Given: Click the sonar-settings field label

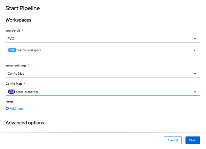Looking at the screenshot, I should point(16,66).
